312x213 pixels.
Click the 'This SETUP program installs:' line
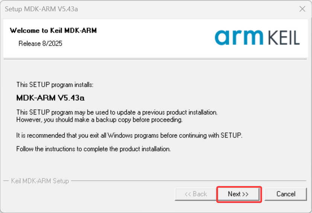[55, 85]
